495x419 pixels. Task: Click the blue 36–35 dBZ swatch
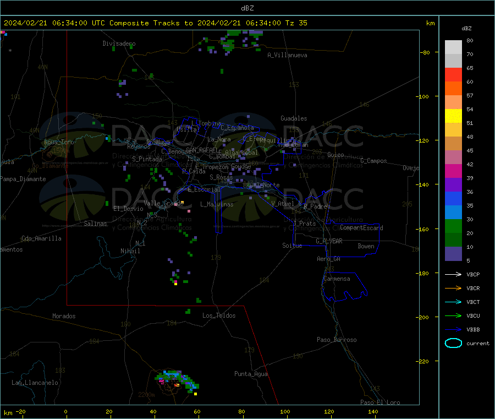(453, 199)
